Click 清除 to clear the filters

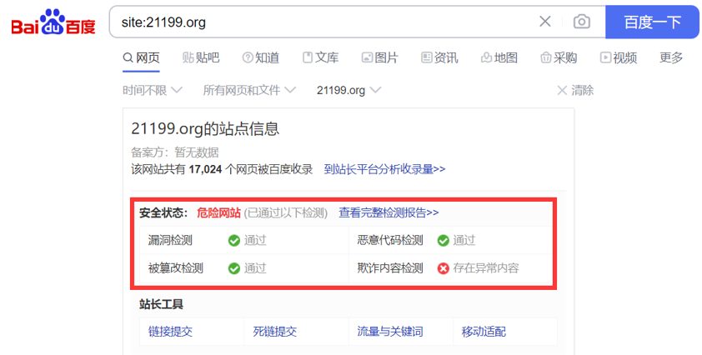coord(575,91)
